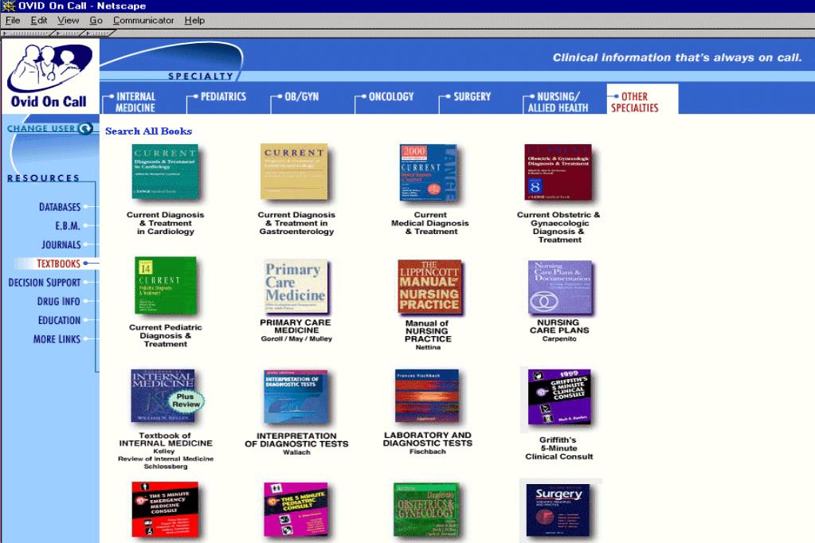This screenshot has width=815, height=543.
Task: Click 'Current Diagnosis & Treatment in Gastroenterology' title
Action: 296,223
